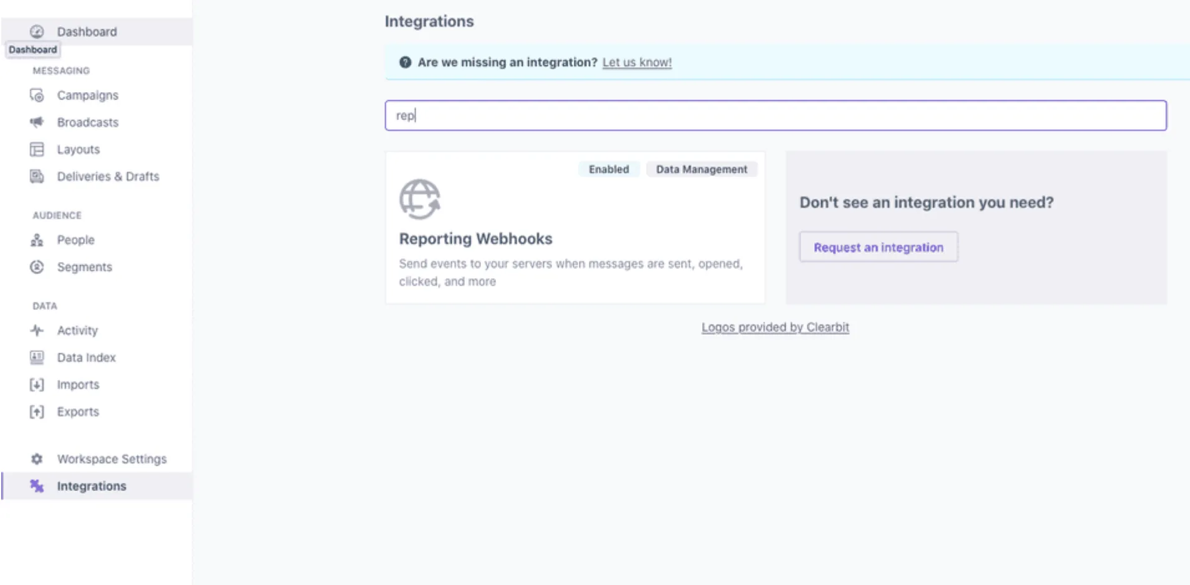Click the Imports download icon
1190x585 pixels.
[x=37, y=385]
